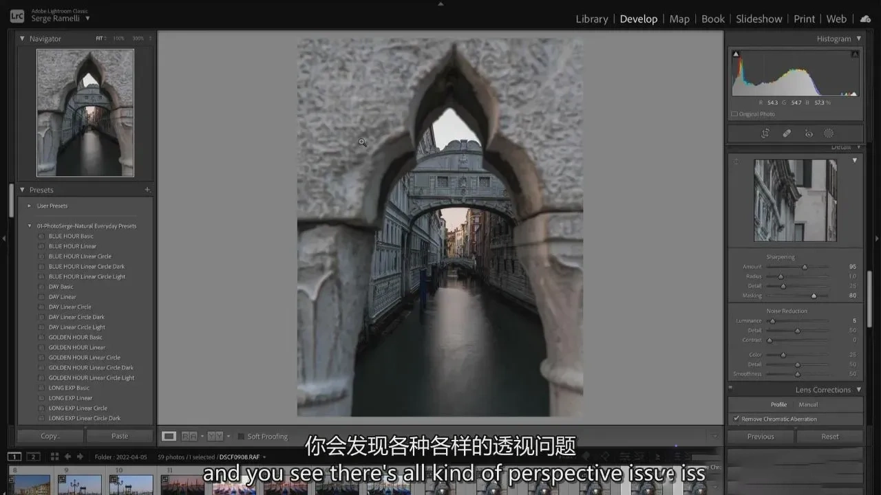
Task: Collapse the Histogram panel
Action: click(858, 39)
